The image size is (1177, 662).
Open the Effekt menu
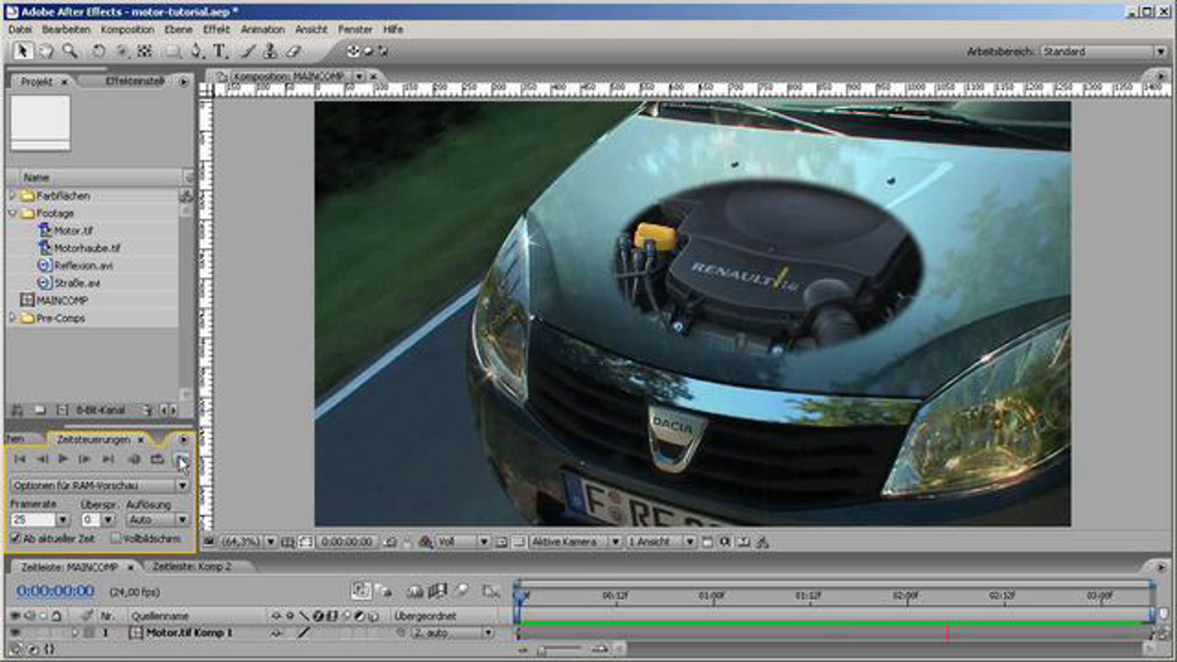point(216,29)
